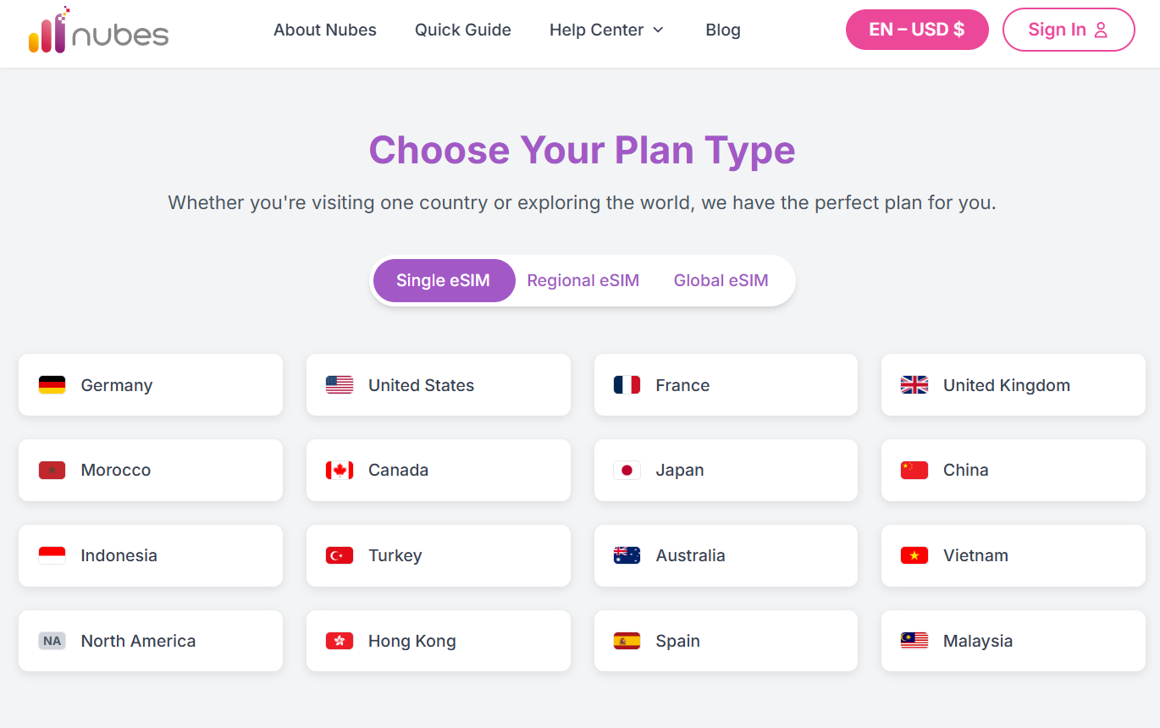Click the Japan flag icon
Viewport: 1160px width, 728px height.
pos(627,470)
